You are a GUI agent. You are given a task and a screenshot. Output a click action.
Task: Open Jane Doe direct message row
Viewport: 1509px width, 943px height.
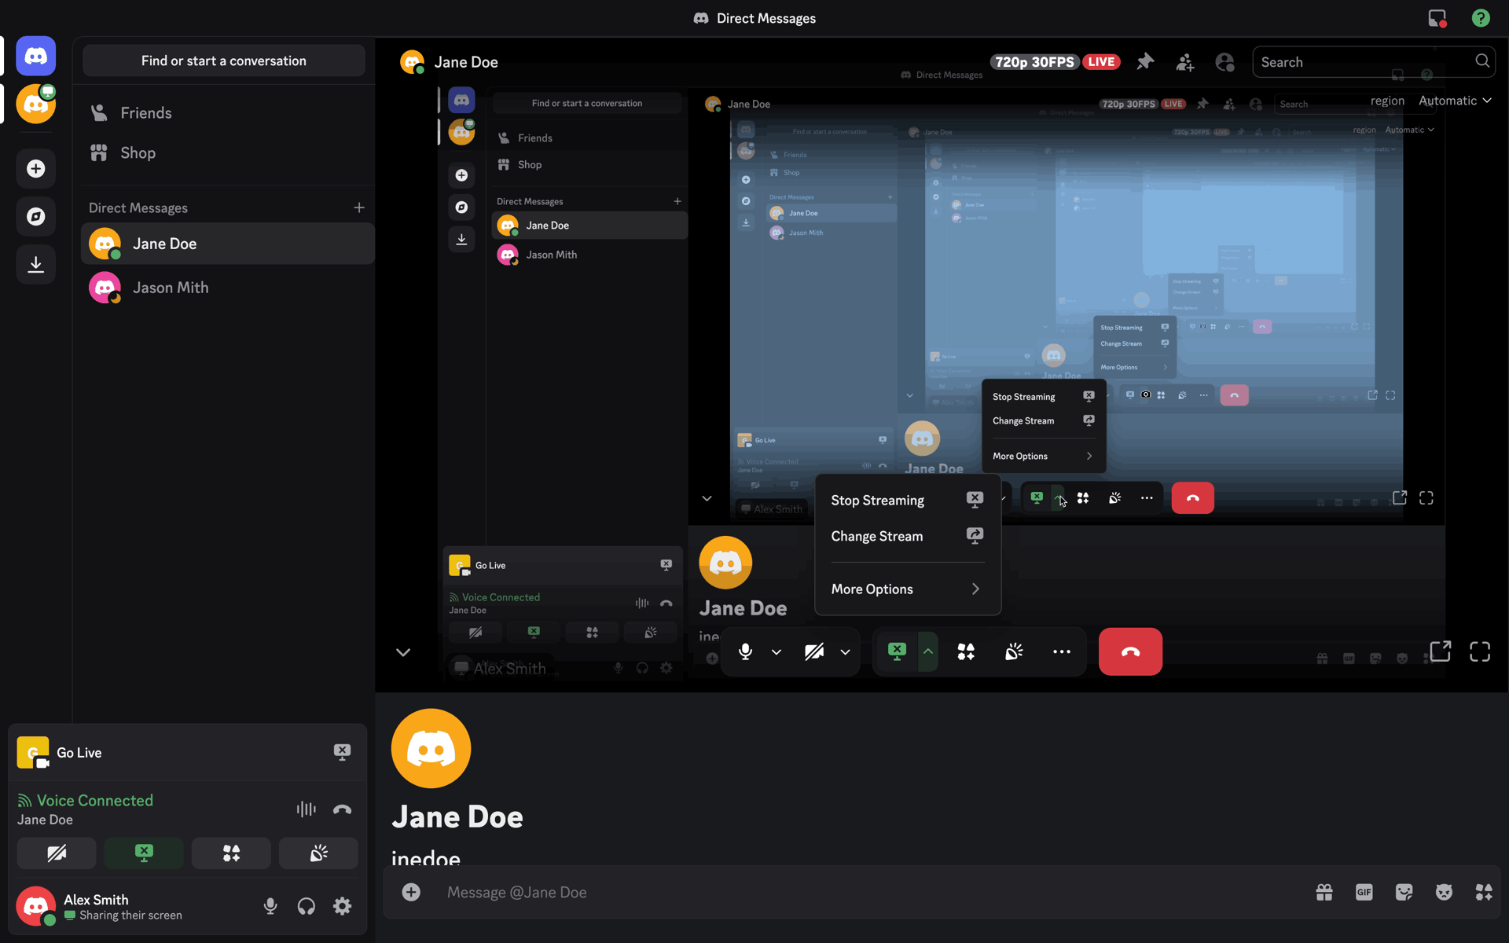pyautogui.click(x=228, y=244)
